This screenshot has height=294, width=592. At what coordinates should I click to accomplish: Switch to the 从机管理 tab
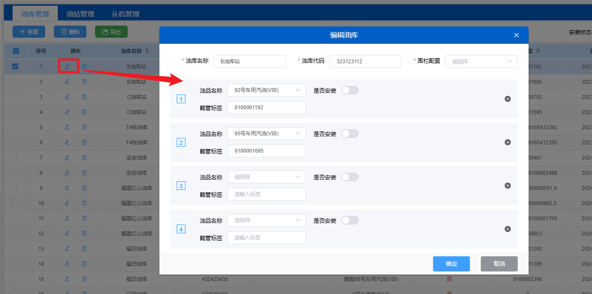(126, 14)
